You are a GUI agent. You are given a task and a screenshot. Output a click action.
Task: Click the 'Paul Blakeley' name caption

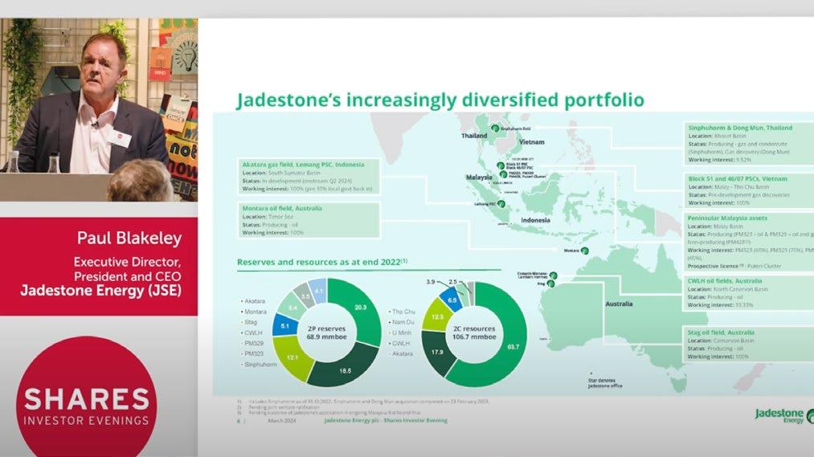pyautogui.click(x=129, y=238)
